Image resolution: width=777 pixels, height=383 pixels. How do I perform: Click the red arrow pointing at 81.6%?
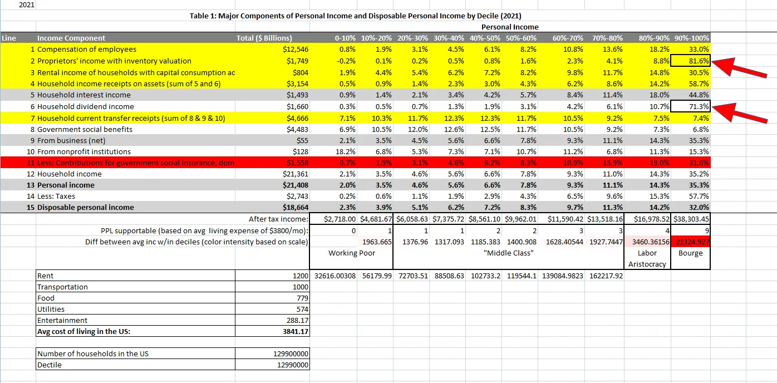coord(739,68)
